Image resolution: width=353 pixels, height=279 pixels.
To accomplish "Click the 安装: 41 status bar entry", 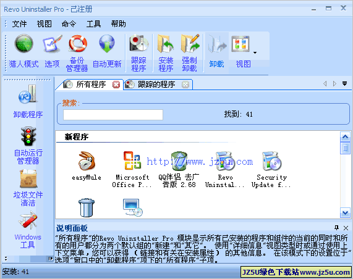I will click(15, 272).
